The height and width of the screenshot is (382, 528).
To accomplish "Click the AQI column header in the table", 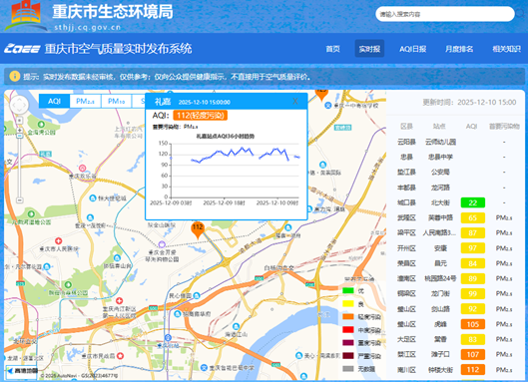I will pyautogui.click(x=471, y=127).
